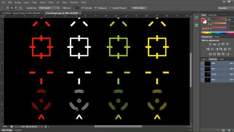This screenshot has height=132, width=234.
Task: Add an Invert adjustment
Action: click(x=210, y=54)
